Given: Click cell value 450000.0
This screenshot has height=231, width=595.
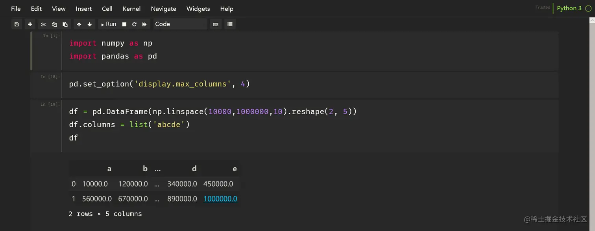Looking at the screenshot, I should pos(218,184).
